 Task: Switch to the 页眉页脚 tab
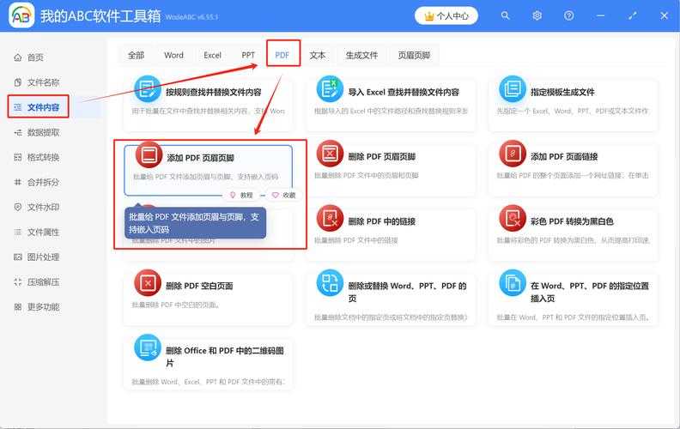[x=414, y=55]
